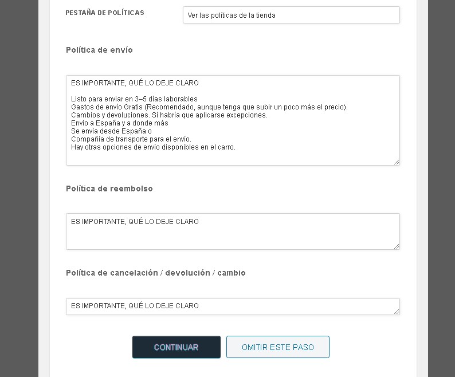Grab the resize handle of the envío text area

397,162
